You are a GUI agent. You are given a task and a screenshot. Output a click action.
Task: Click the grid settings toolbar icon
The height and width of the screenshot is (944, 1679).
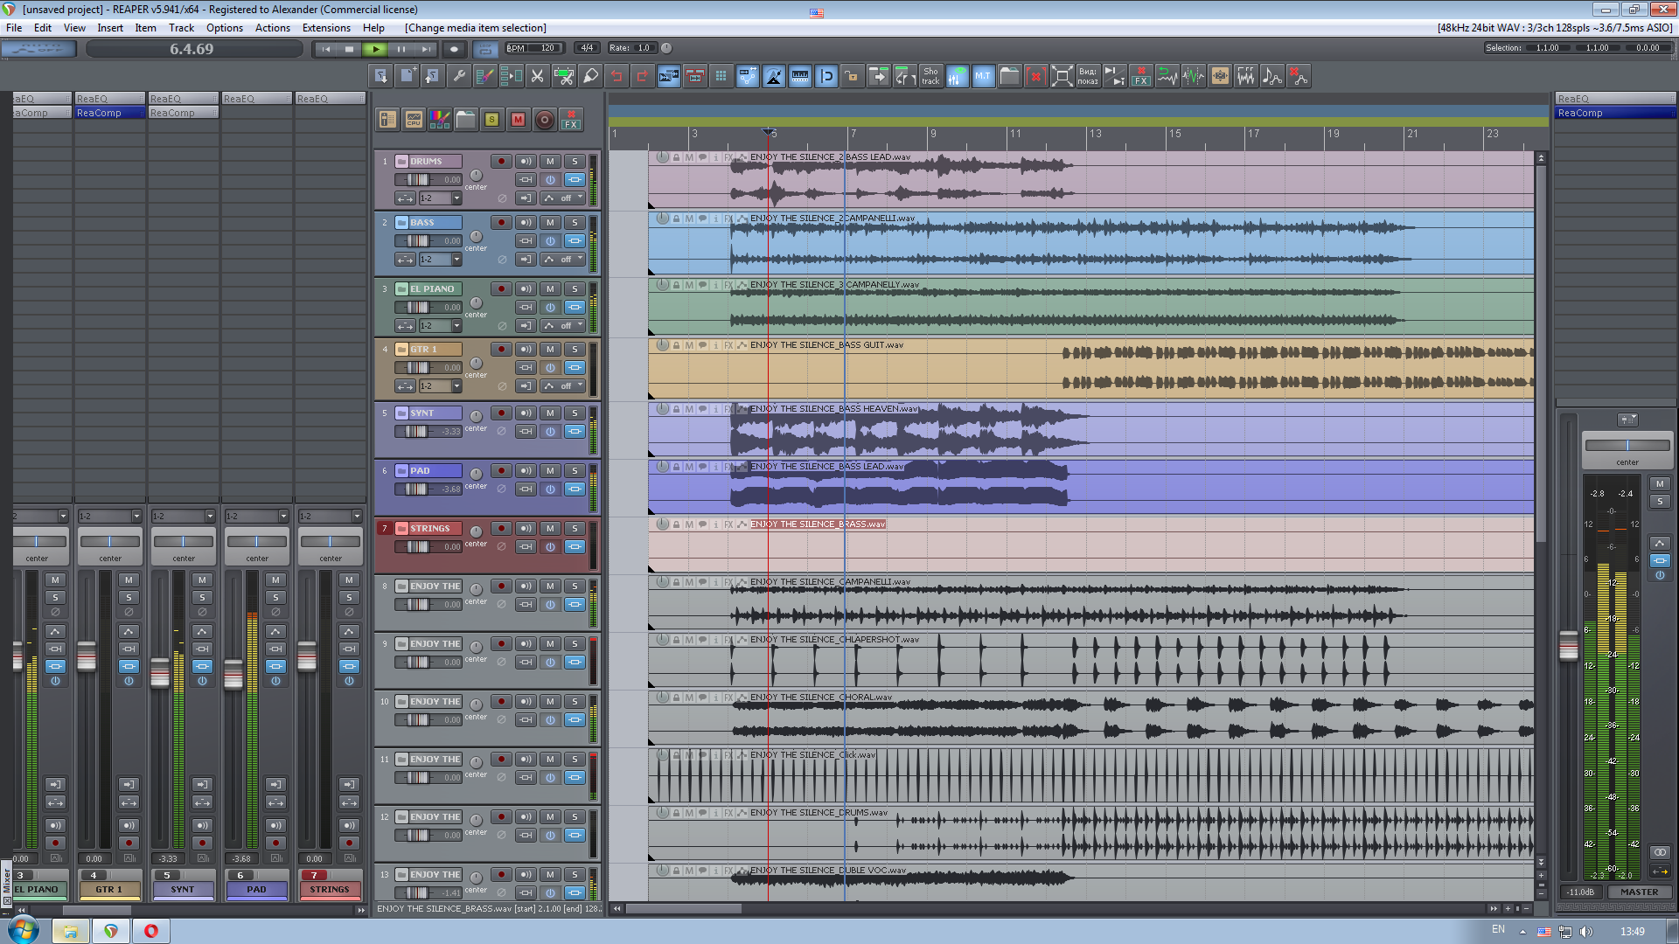pos(721,77)
